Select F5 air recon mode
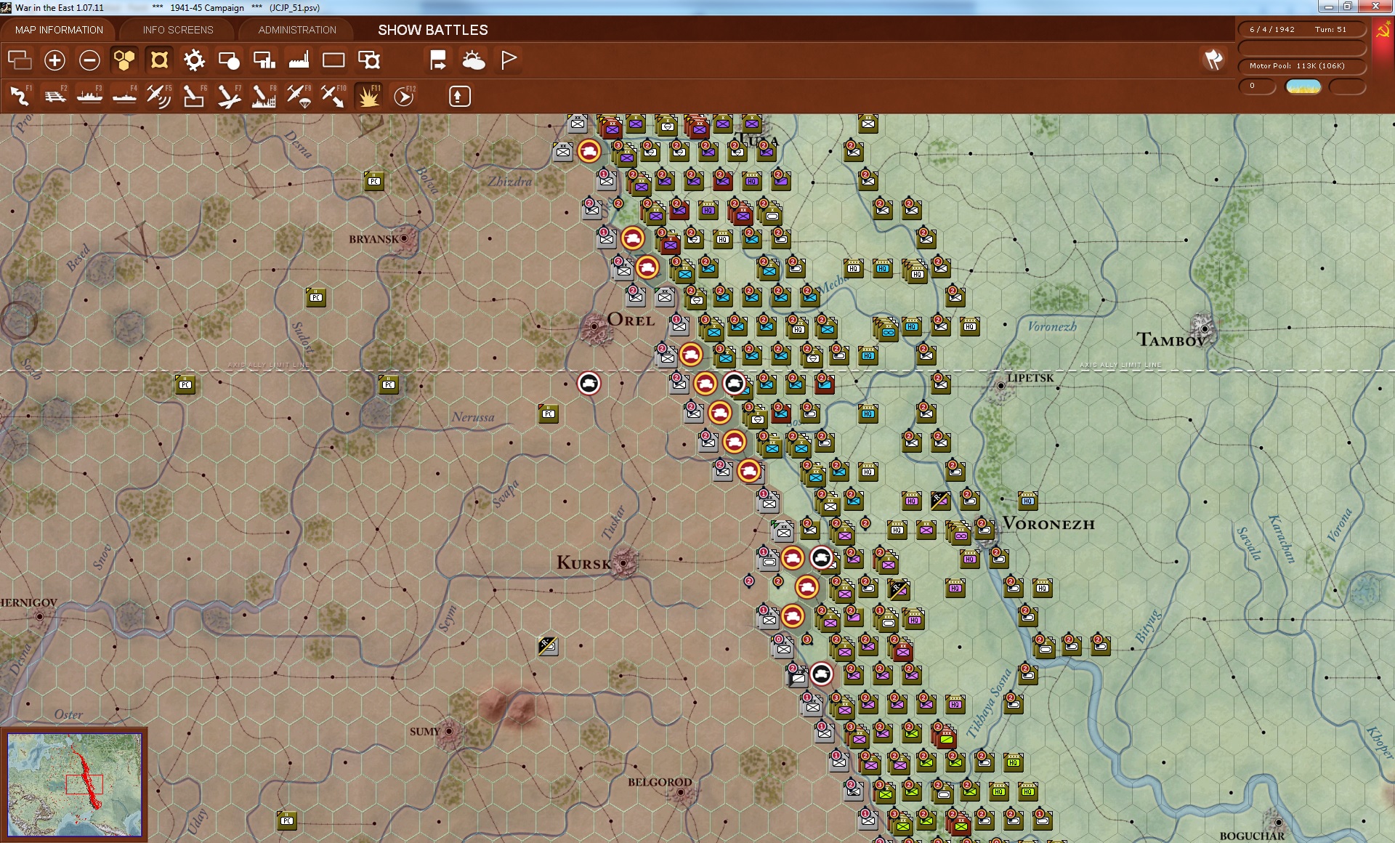Screen dimensions: 1395x843 click(159, 96)
